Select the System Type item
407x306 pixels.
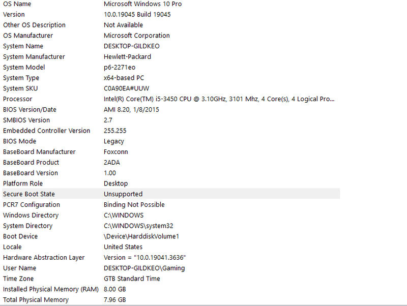[x=21, y=78]
